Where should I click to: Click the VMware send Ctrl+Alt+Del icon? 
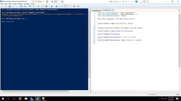[x=52, y=2]
